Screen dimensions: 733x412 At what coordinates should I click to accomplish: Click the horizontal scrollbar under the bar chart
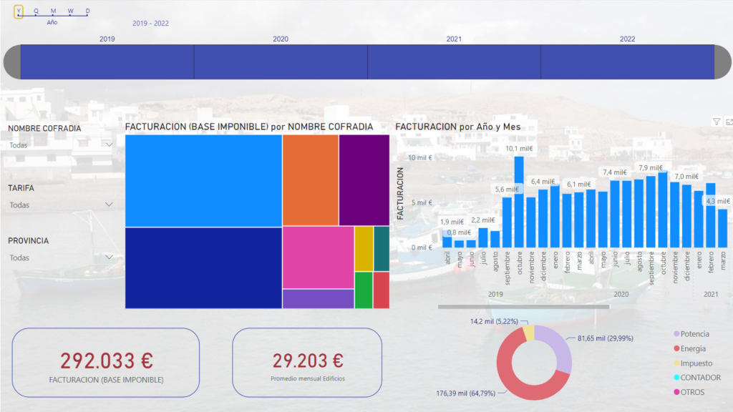[x=523, y=307]
